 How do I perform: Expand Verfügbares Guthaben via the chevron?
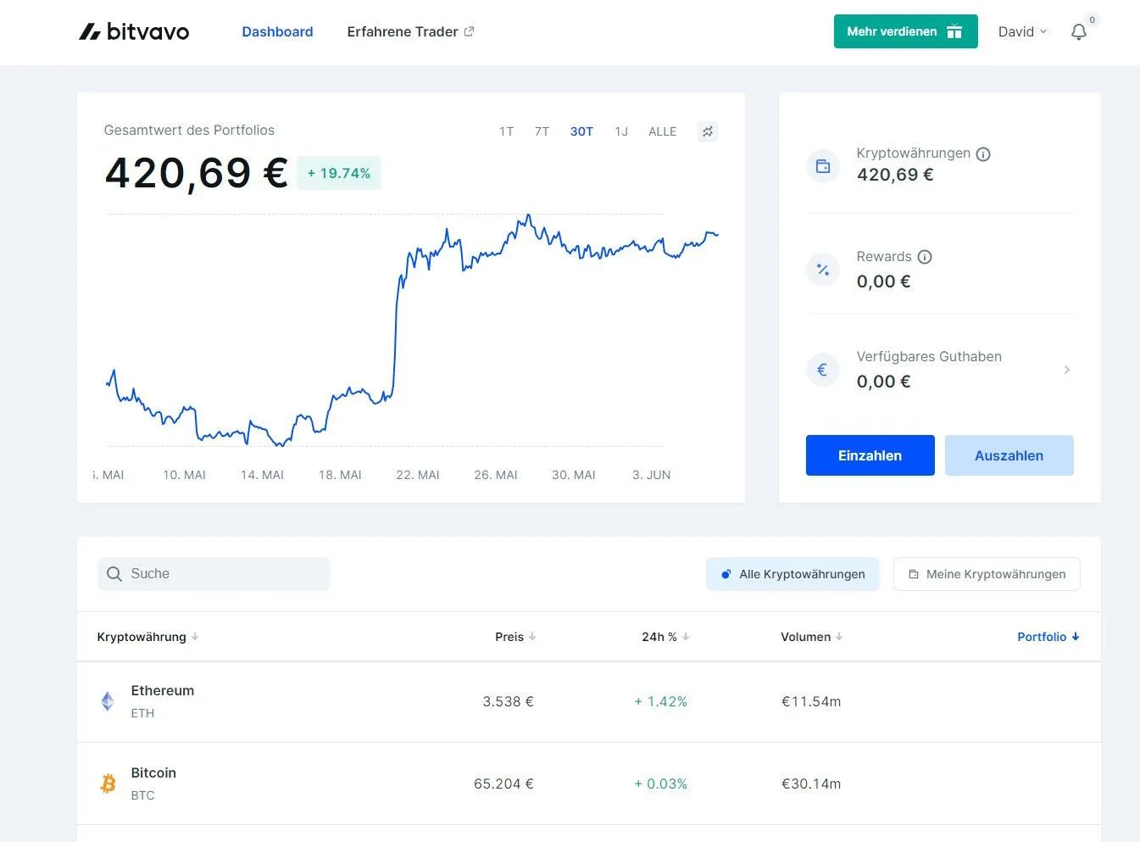coord(1066,370)
